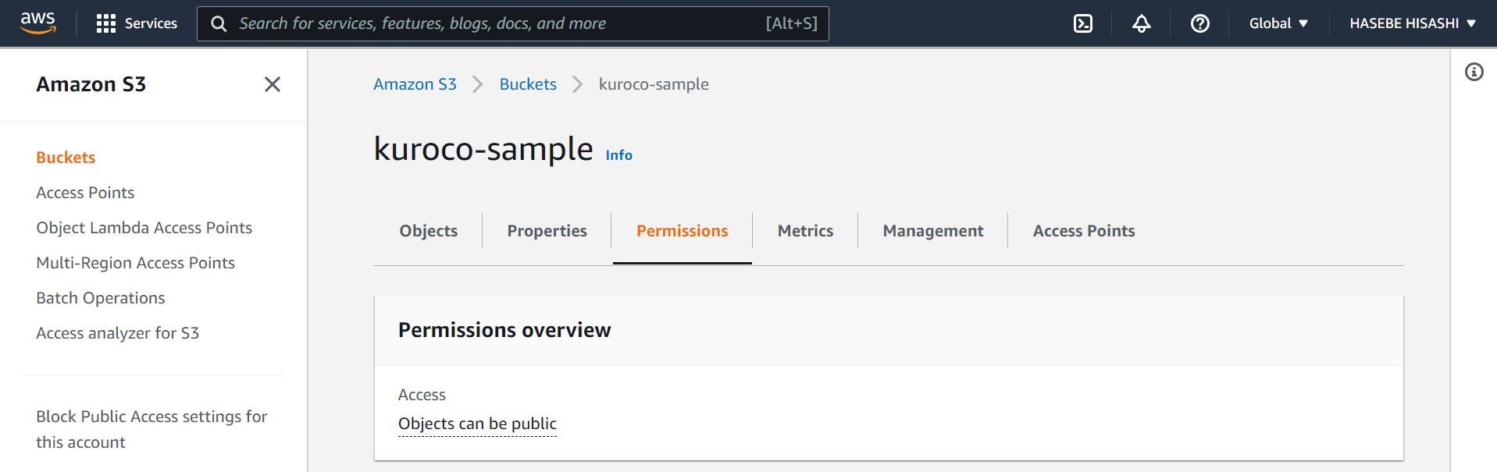Click the 'Objects can be public' access status

coord(477,424)
